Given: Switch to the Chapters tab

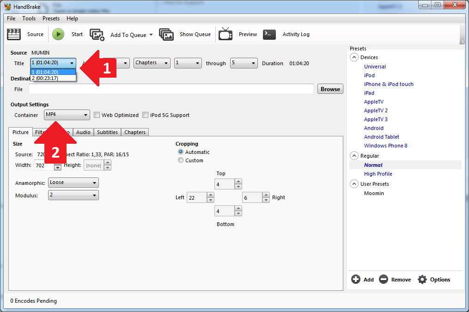Looking at the screenshot, I should coord(135,132).
